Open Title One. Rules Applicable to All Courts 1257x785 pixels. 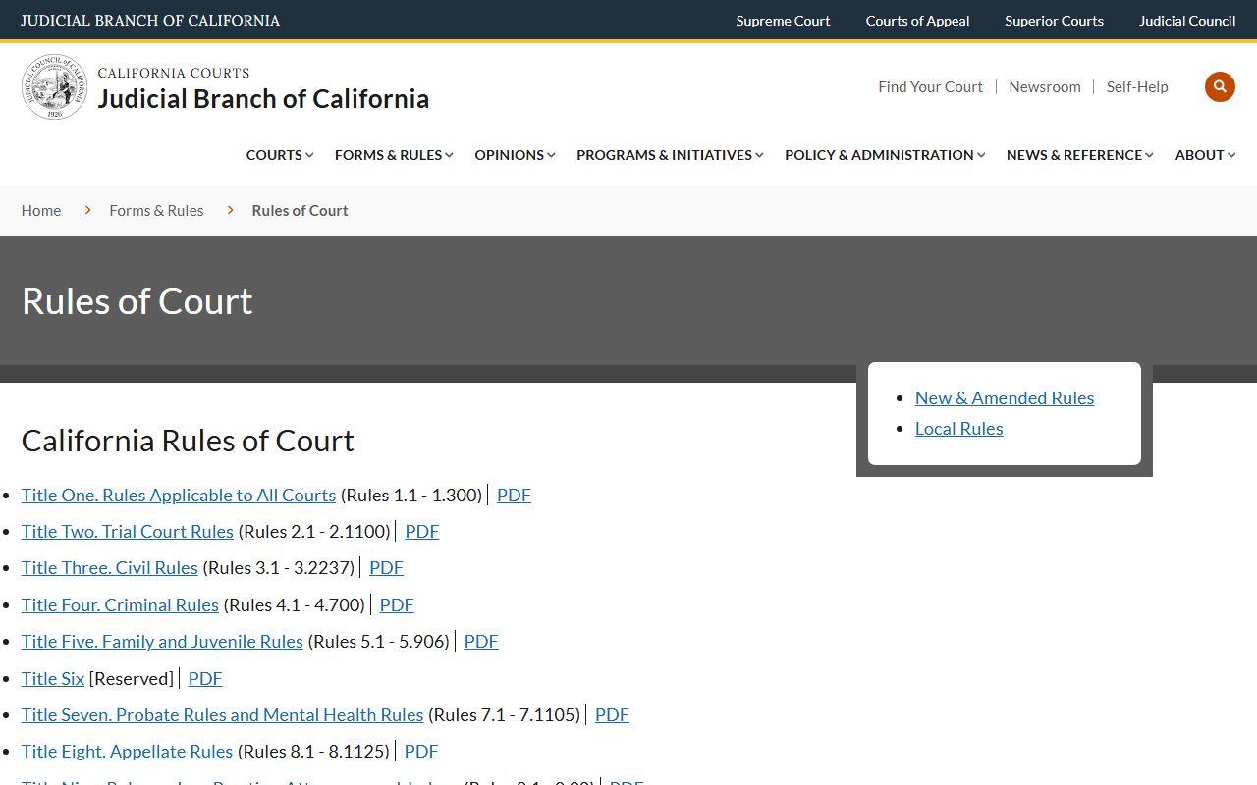point(179,495)
